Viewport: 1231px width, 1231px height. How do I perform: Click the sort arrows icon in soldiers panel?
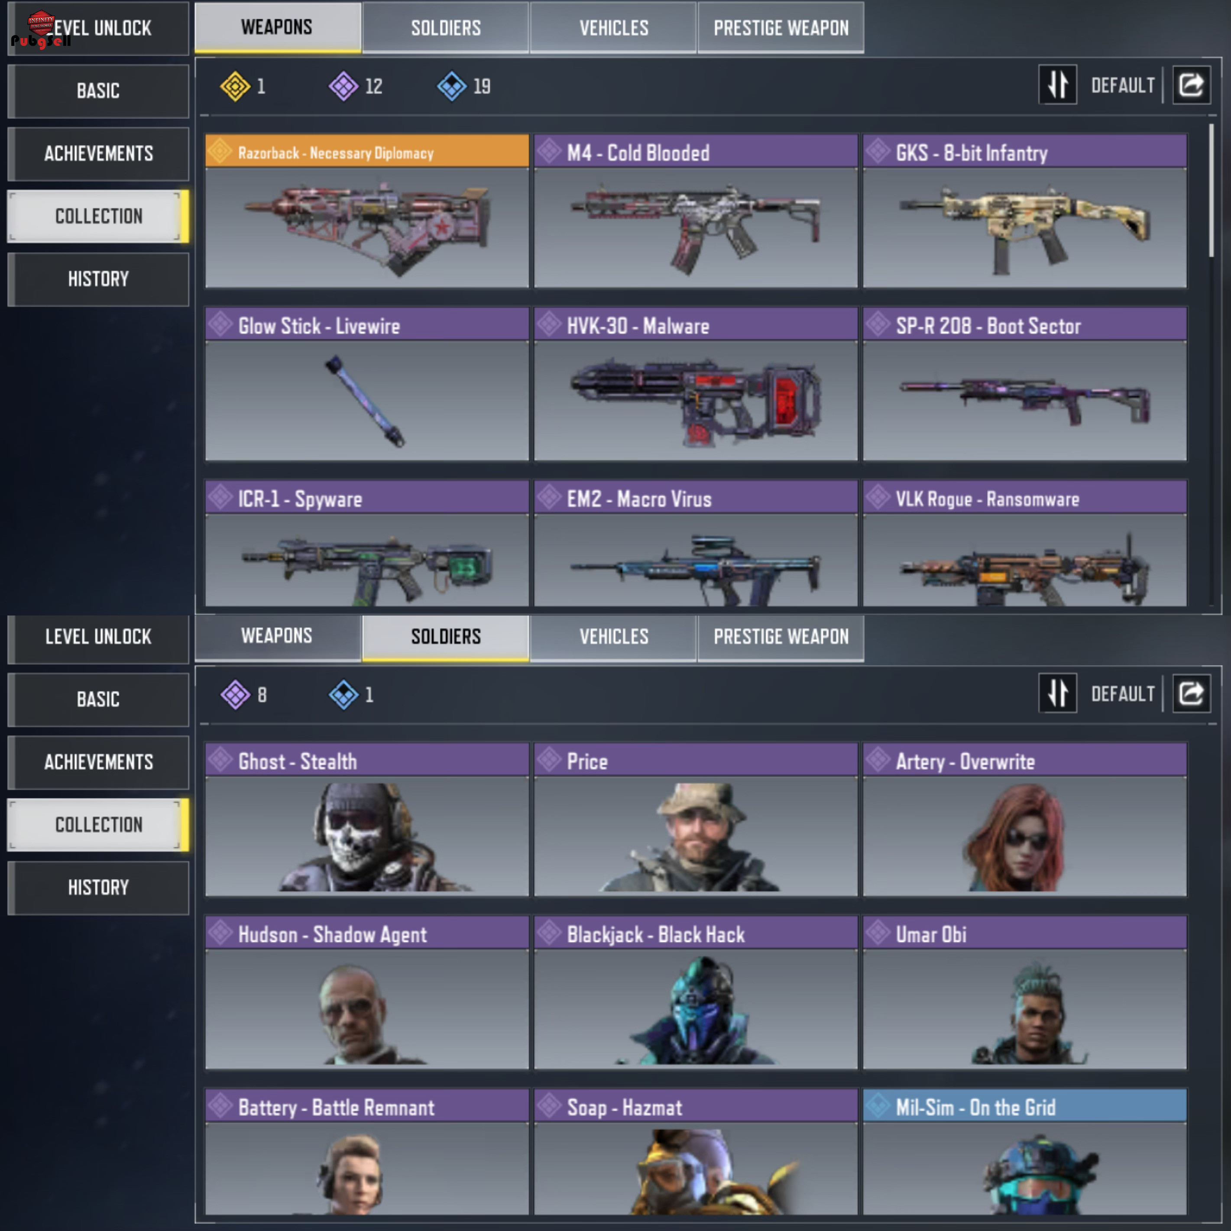point(1058,693)
